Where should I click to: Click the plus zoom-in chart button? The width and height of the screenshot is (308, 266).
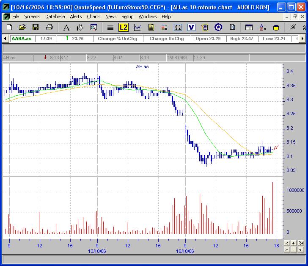[x=293, y=243]
